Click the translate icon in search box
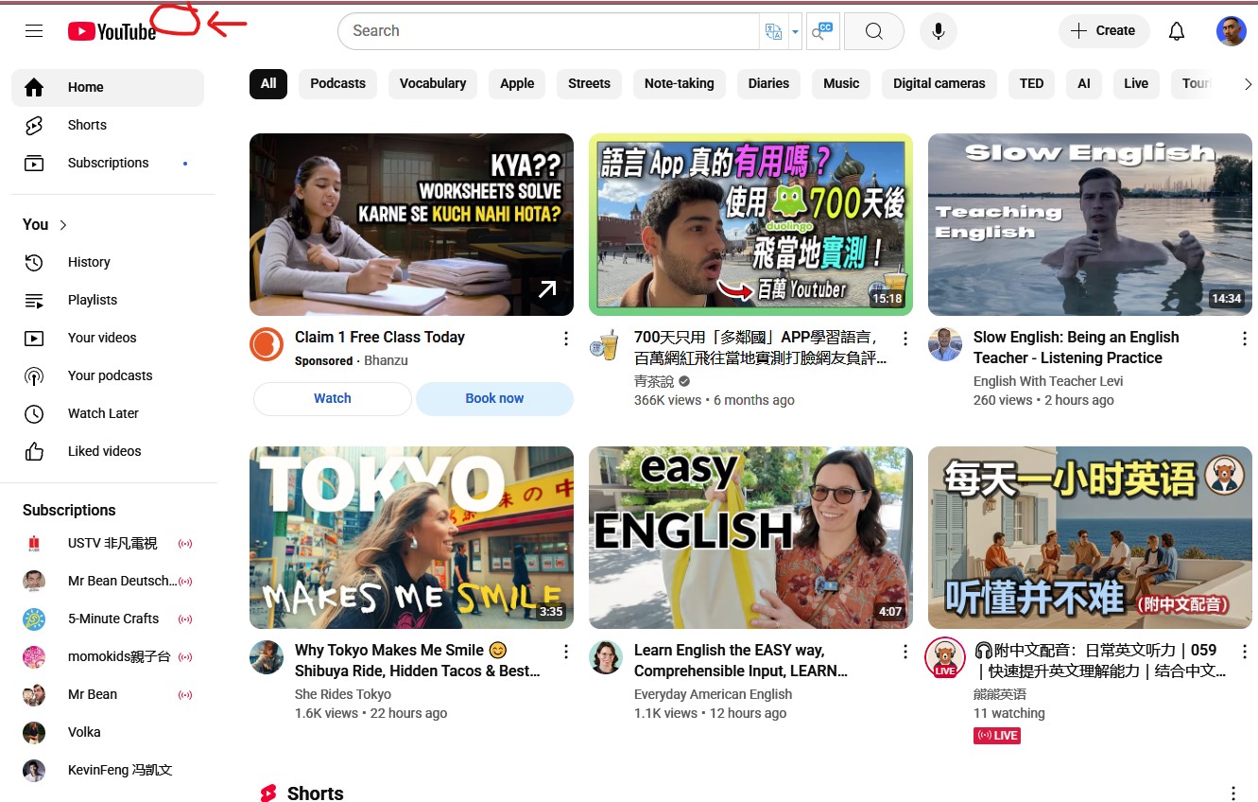 click(x=773, y=31)
